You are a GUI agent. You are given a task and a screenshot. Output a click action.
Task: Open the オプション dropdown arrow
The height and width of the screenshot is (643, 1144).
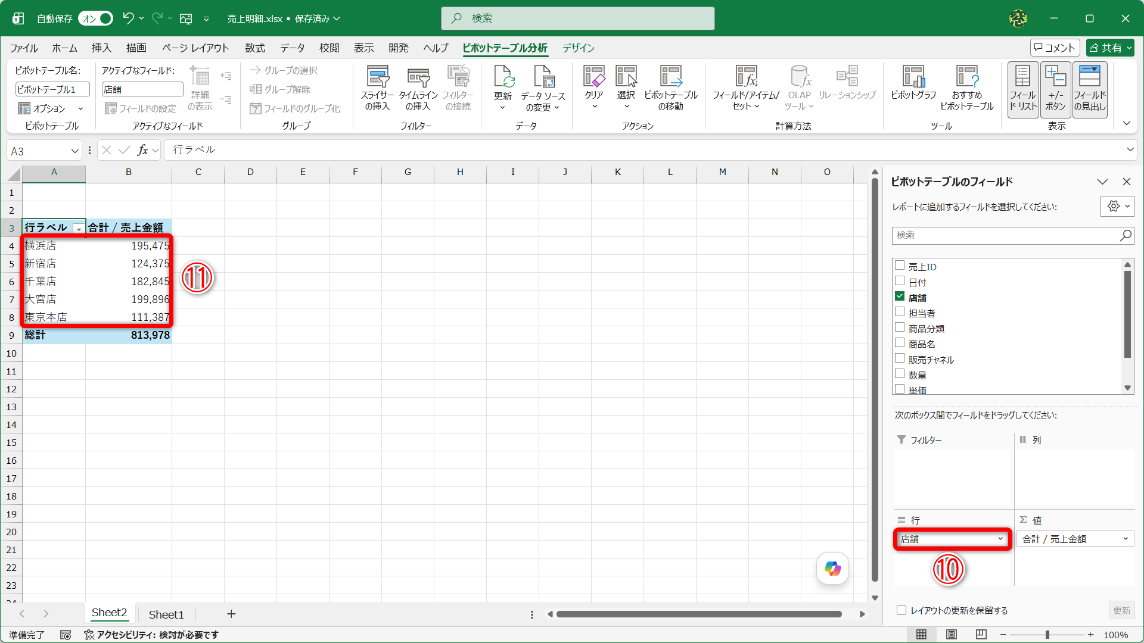pos(80,108)
